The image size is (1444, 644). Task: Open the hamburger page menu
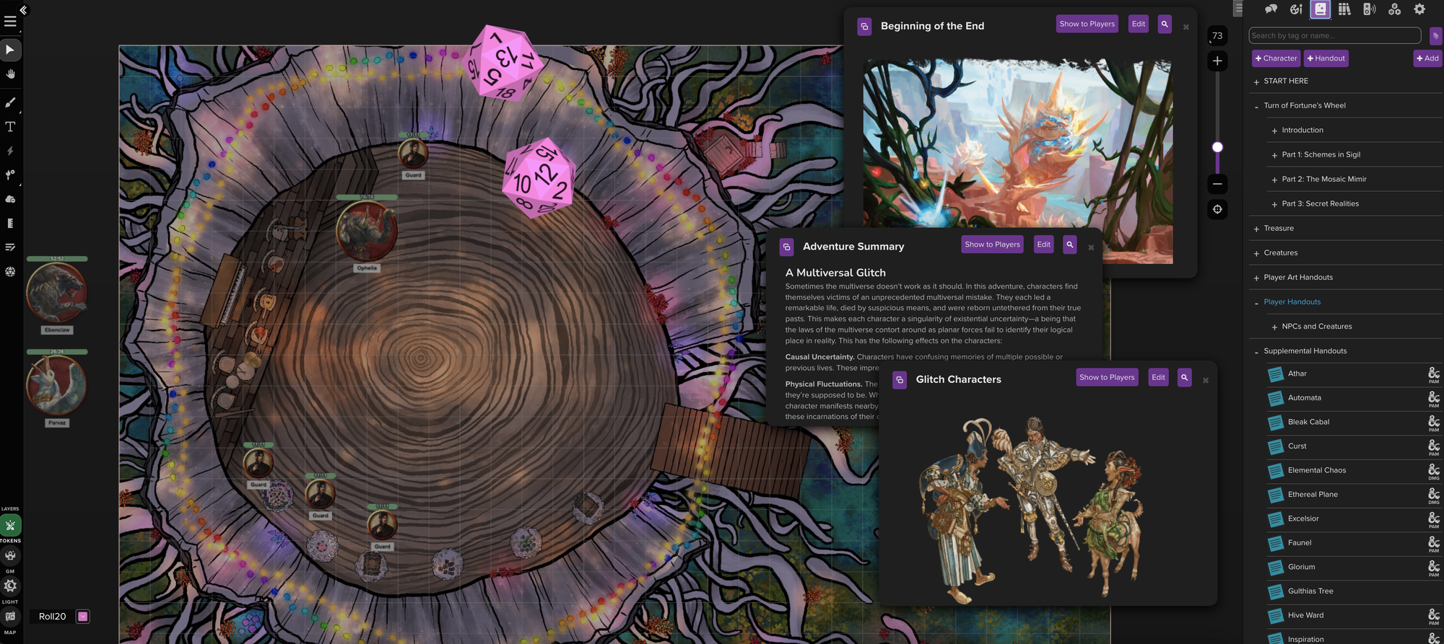point(10,22)
